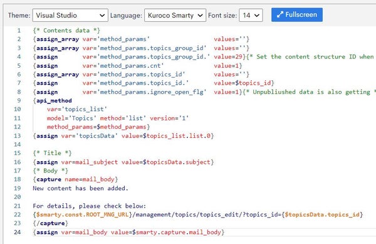Click 'name=mail_body' on line 18
Screen dimensions: 376x244
[x=90, y=179]
